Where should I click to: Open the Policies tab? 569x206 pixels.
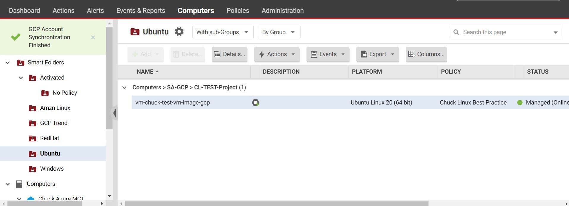(238, 10)
